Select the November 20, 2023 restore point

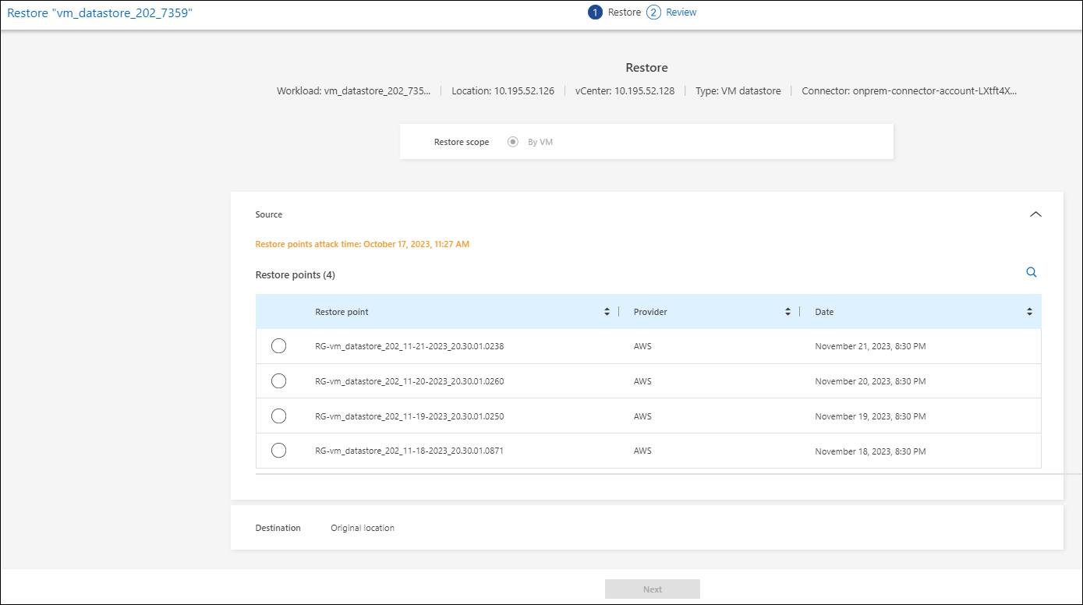pyautogui.click(x=278, y=381)
